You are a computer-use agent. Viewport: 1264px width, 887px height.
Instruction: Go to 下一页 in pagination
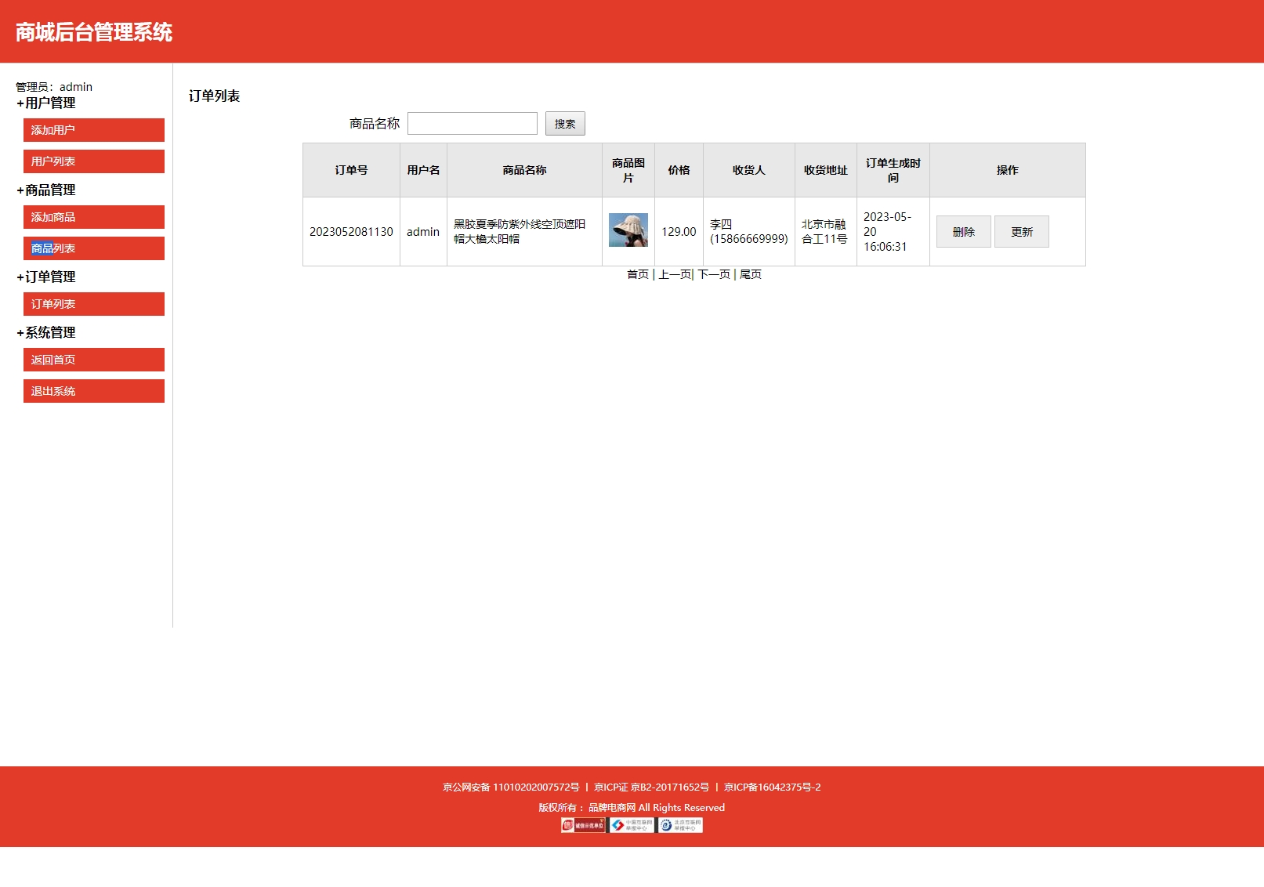713,274
